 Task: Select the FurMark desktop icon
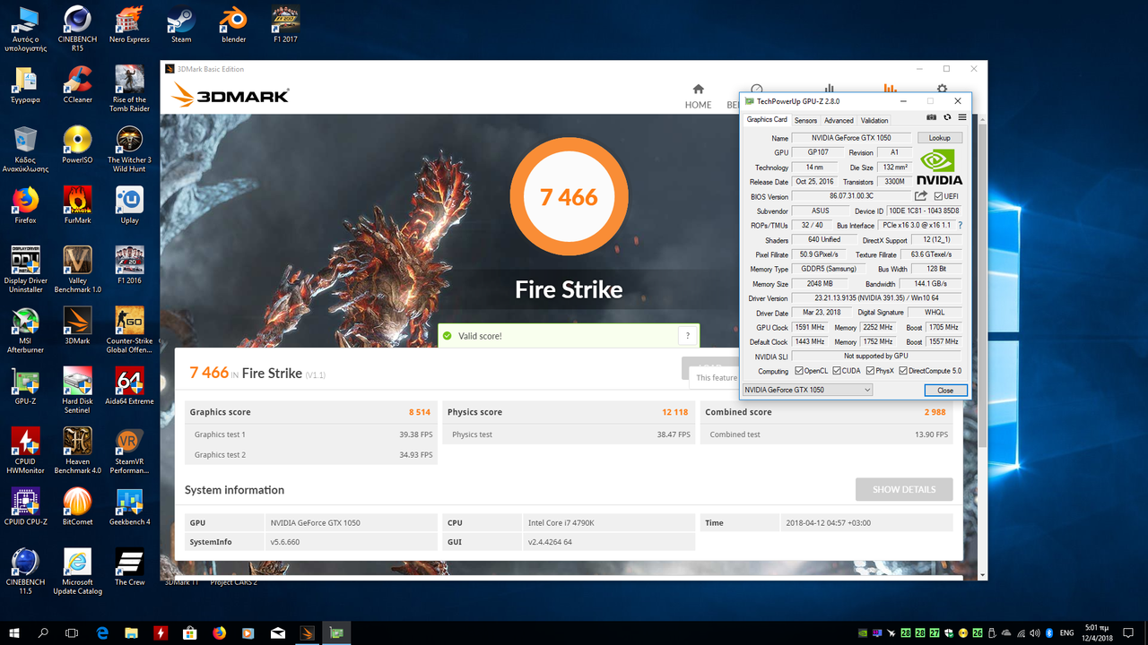(x=77, y=205)
